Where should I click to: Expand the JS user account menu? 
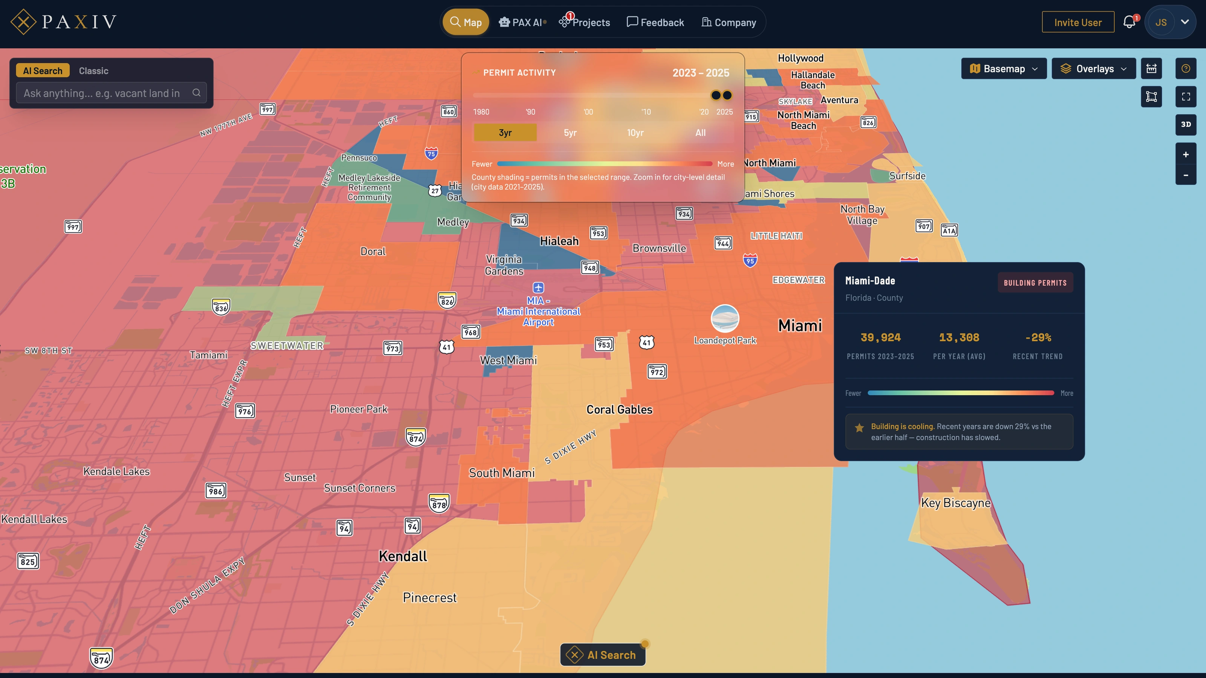pos(1185,22)
